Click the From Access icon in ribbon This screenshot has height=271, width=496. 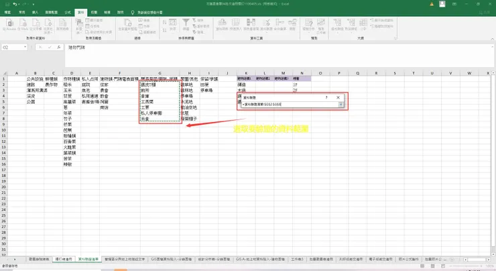(9, 23)
